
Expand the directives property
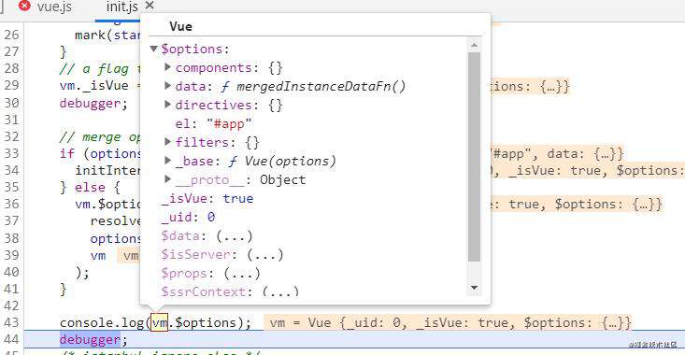168,105
